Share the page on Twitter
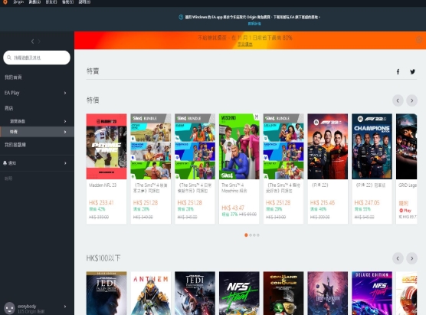Viewport: 426px width, 315px height. click(x=412, y=72)
